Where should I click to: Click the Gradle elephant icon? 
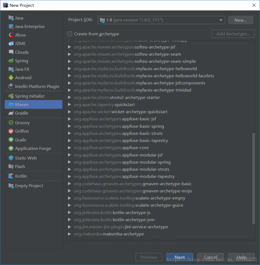11,113
